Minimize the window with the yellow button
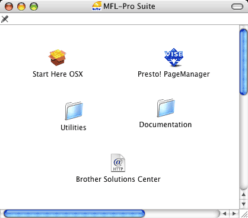Image resolution: width=248 pixels, height=218 pixels. 21,7
